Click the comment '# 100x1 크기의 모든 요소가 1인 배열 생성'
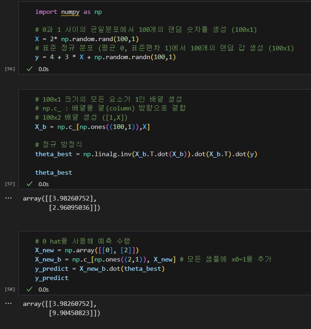The width and height of the screenshot is (311, 329). (109, 99)
